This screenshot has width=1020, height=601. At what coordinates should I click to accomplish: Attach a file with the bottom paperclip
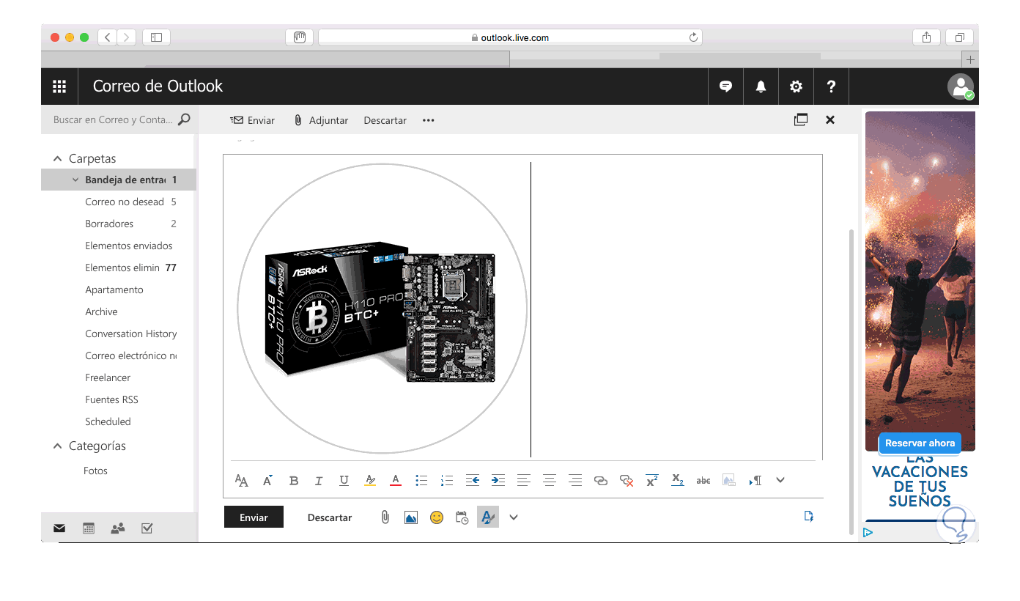(x=385, y=517)
